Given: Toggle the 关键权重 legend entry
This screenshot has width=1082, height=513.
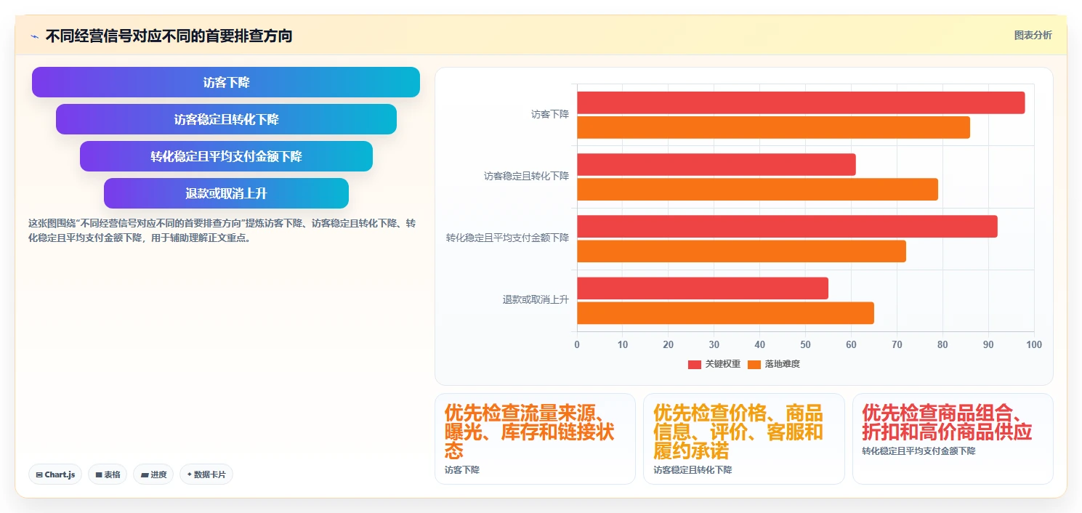Looking at the screenshot, I should [714, 364].
